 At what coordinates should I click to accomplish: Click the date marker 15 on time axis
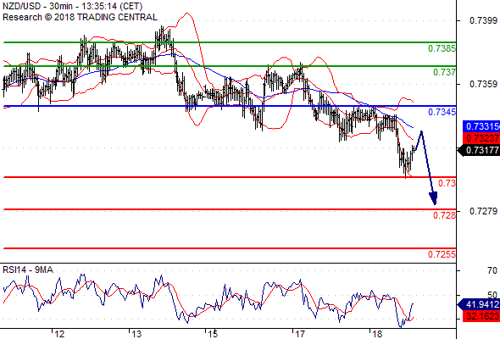(213, 334)
